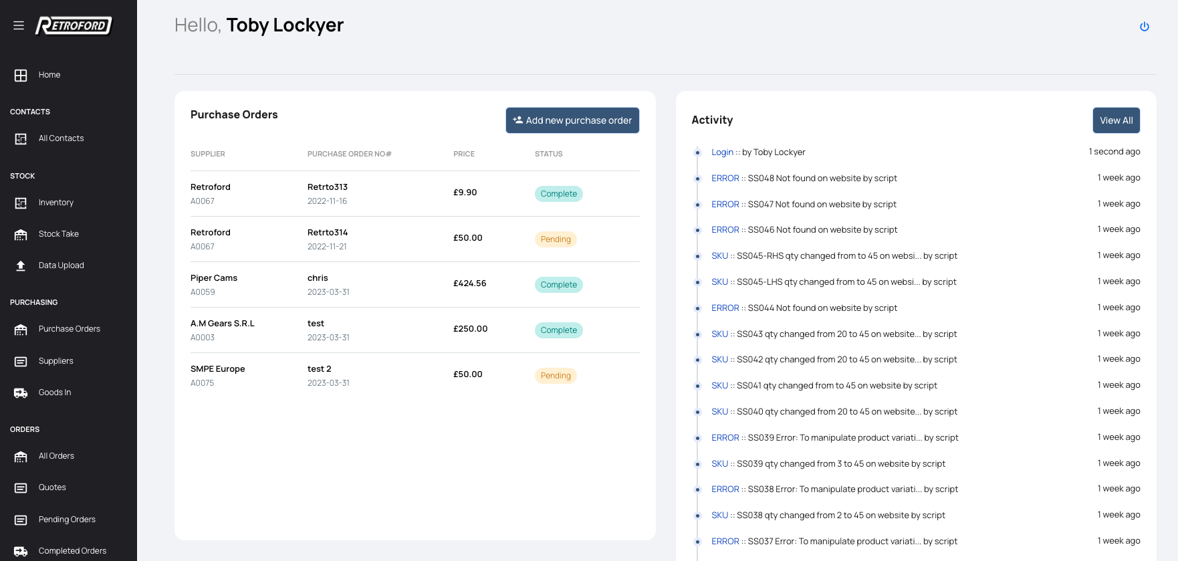Open SKU link for SS042
Screen dimensions: 1178x561
click(720, 360)
